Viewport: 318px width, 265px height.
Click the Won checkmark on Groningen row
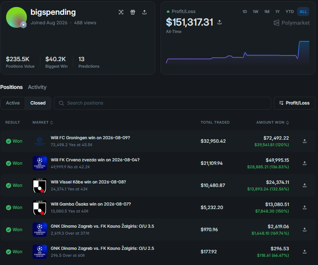[x=8, y=141]
